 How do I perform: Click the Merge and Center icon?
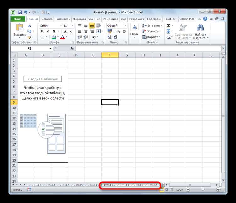(98, 31)
